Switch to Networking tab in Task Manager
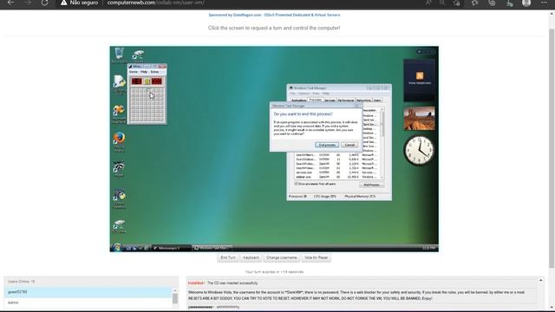The image size is (555, 312). (x=363, y=101)
